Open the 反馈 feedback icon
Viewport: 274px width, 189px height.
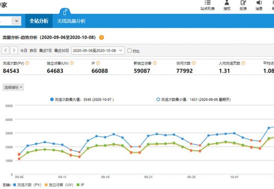click(243, 3)
